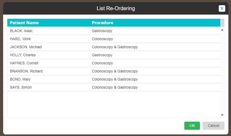Click the vertical scrollbar track of list
Screen dimensions: 231x136
[x=222, y=72]
